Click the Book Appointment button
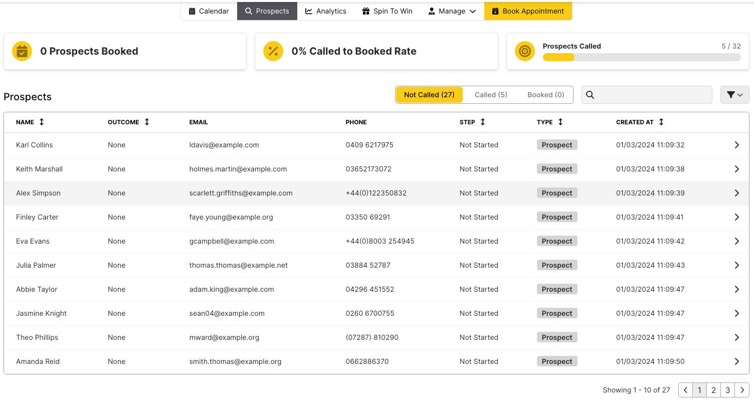This screenshot has width=754, height=400. coord(528,11)
